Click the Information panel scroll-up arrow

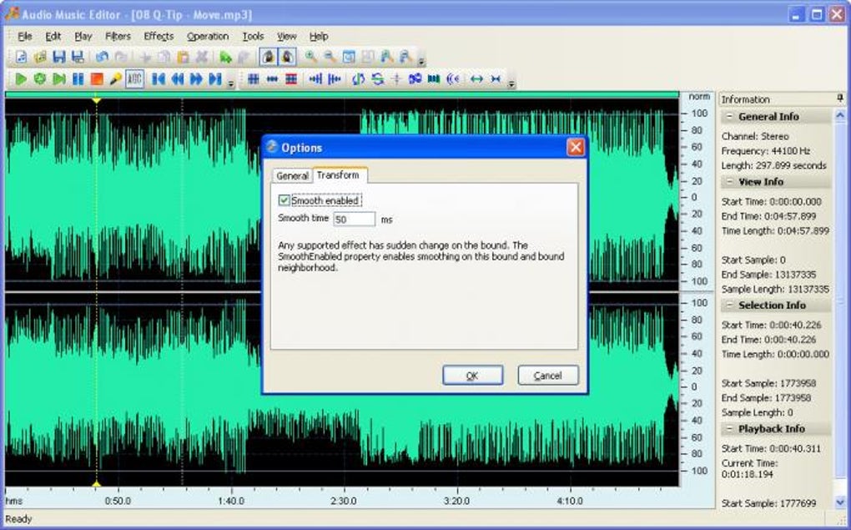(x=839, y=115)
